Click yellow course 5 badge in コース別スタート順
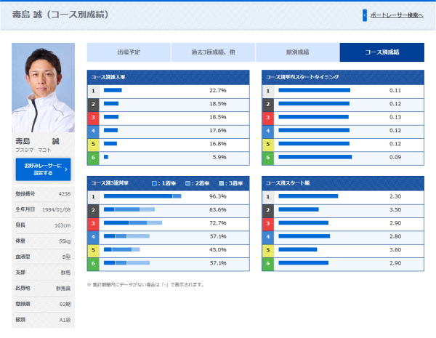This screenshot has height=338, width=436. tap(268, 250)
